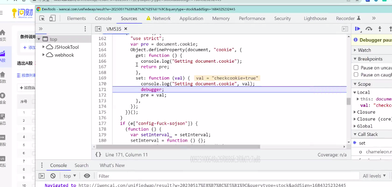This screenshot has width=392, height=187.
Task: Switch to the Lighthouse tab
Action: coord(315,18)
